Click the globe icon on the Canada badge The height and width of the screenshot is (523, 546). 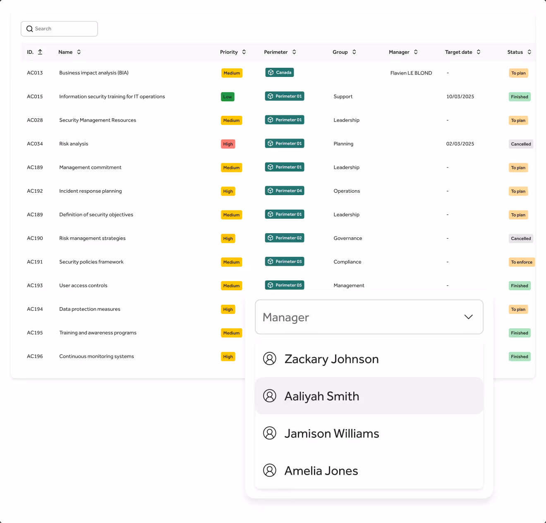271,72
